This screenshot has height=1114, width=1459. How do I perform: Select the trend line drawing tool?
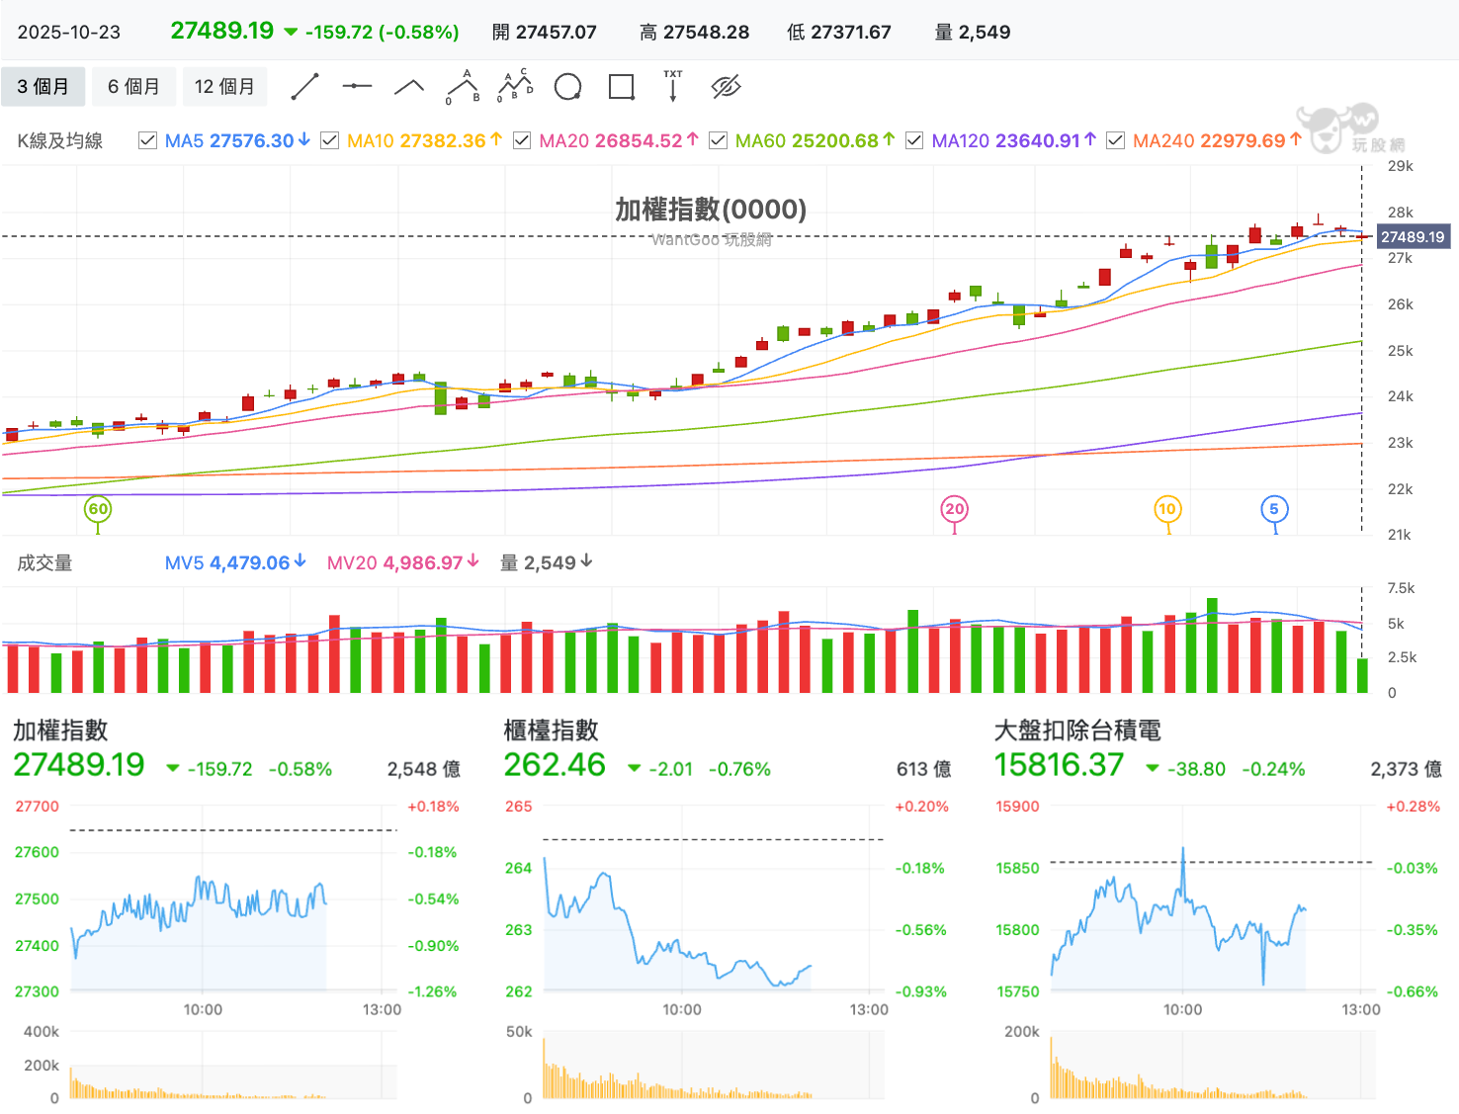(x=304, y=87)
